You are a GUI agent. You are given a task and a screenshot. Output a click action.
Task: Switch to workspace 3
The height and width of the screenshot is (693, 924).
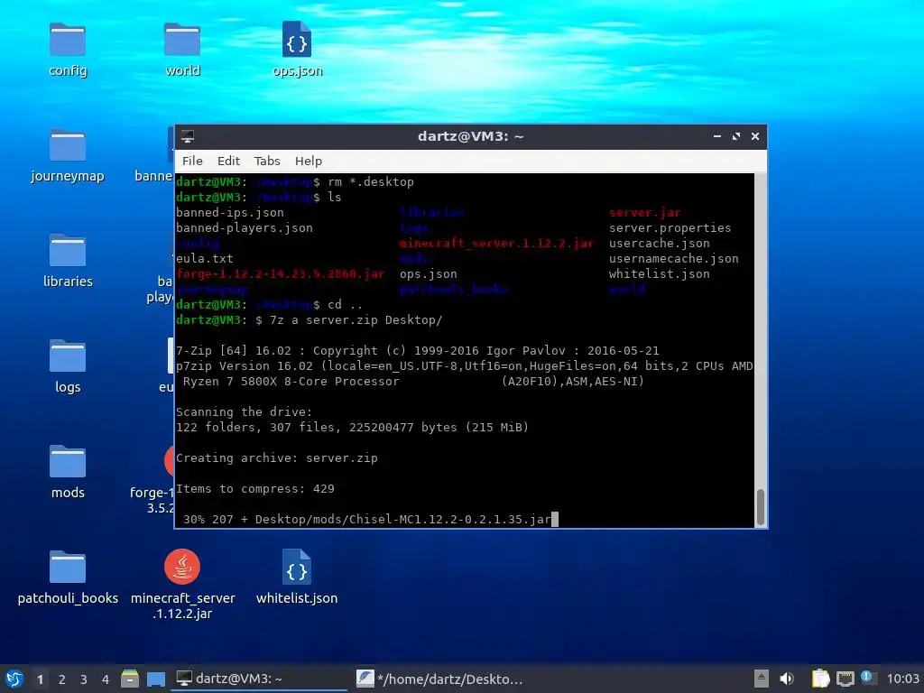pos(84,679)
